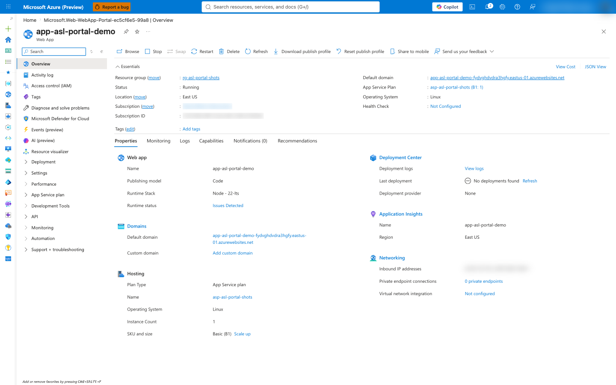Viewport: 616px width, 385px height.
Task: Expand Development Tools group
Action: (62, 206)
